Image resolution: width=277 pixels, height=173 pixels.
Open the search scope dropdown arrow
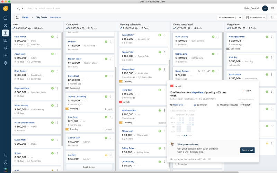point(23,8)
